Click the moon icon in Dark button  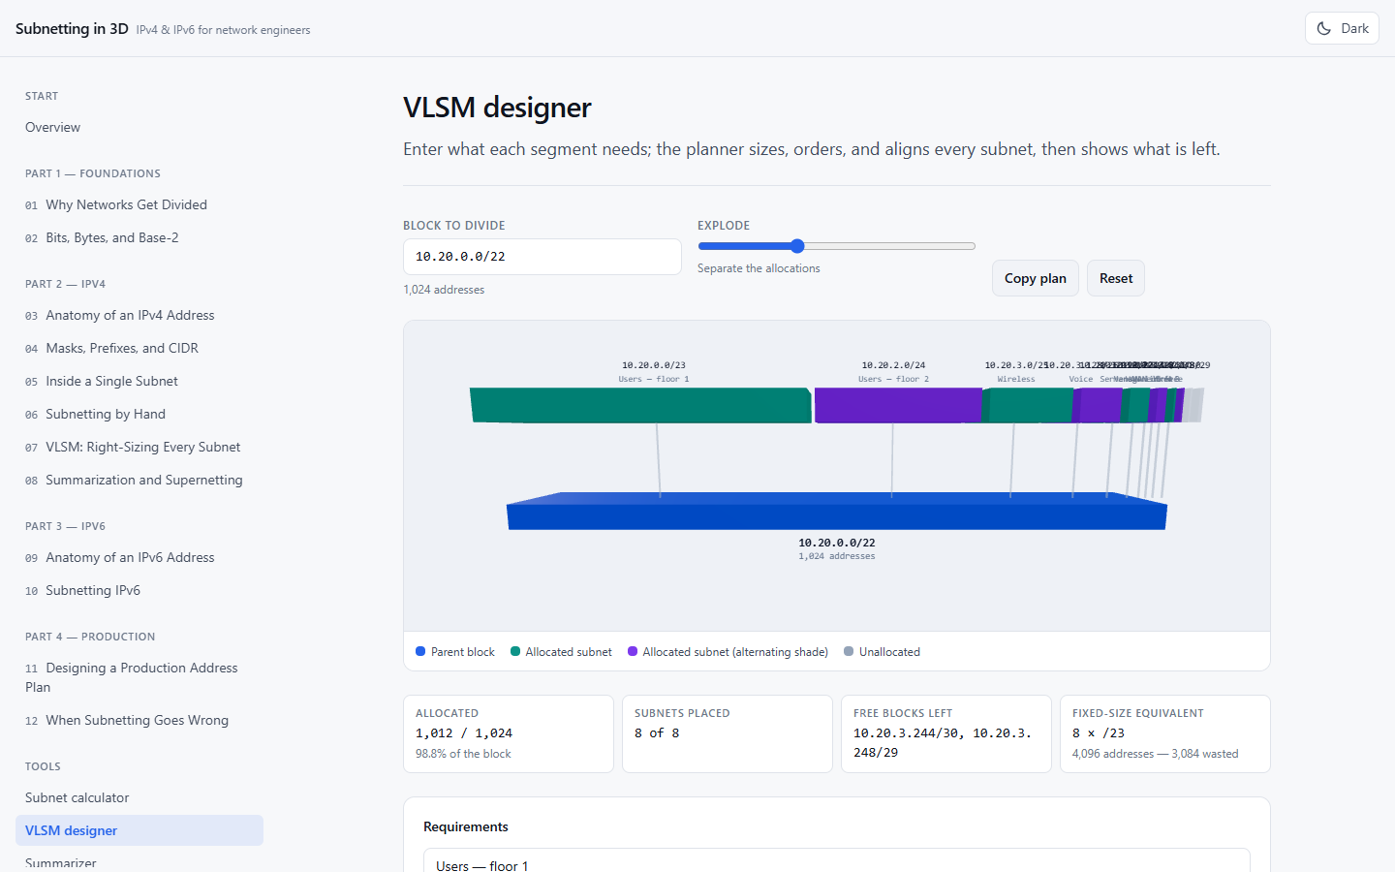(x=1324, y=28)
